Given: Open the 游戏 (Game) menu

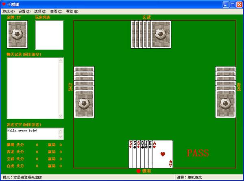Looking at the screenshot, I should [8, 12].
